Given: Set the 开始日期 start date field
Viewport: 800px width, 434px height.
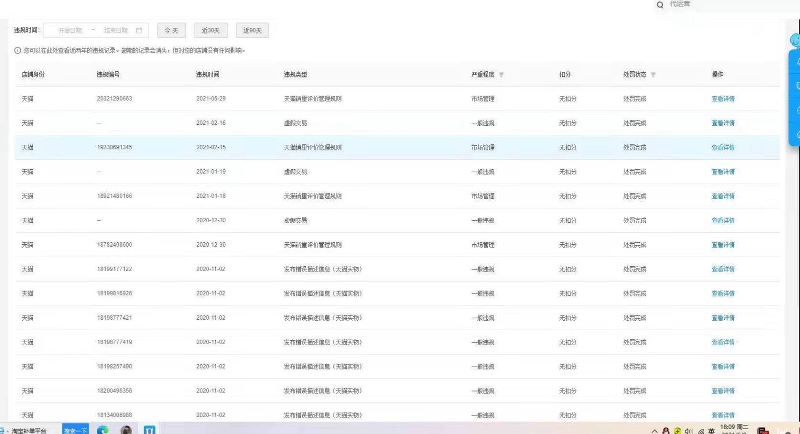Looking at the screenshot, I should pyautogui.click(x=70, y=30).
